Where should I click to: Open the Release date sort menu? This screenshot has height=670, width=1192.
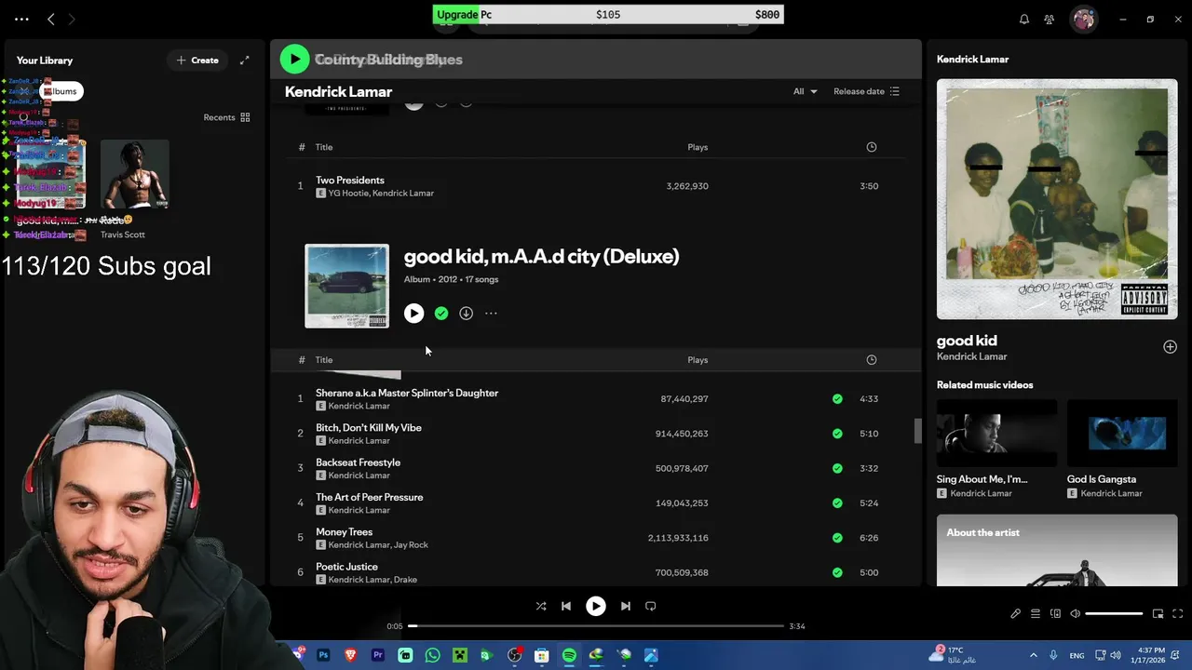tap(866, 91)
